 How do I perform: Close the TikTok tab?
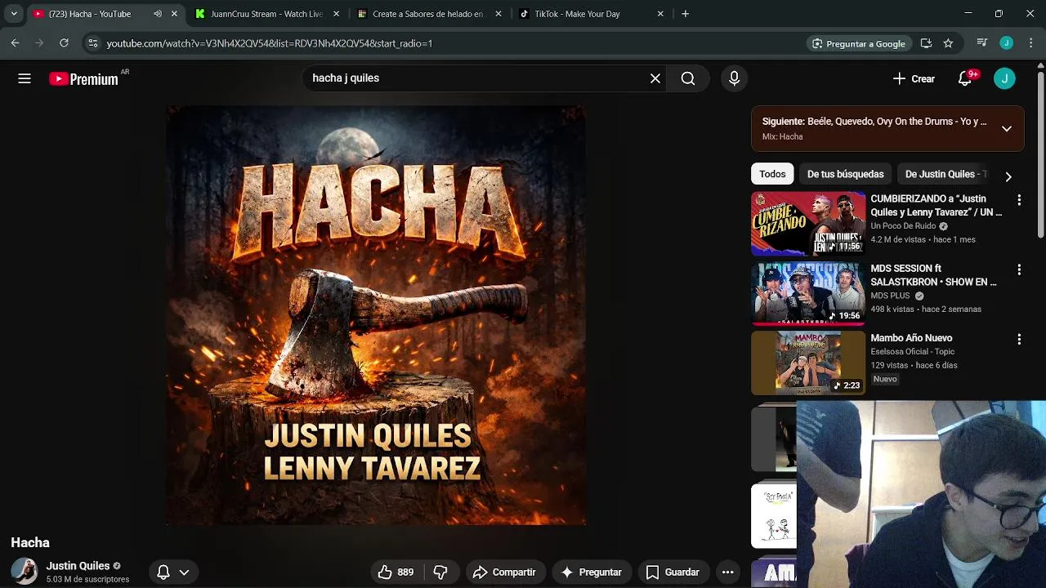coord(660,14)
